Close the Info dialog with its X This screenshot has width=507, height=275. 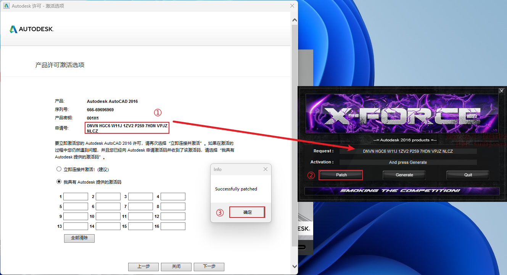pyautogui.click(x=266, y=169)
